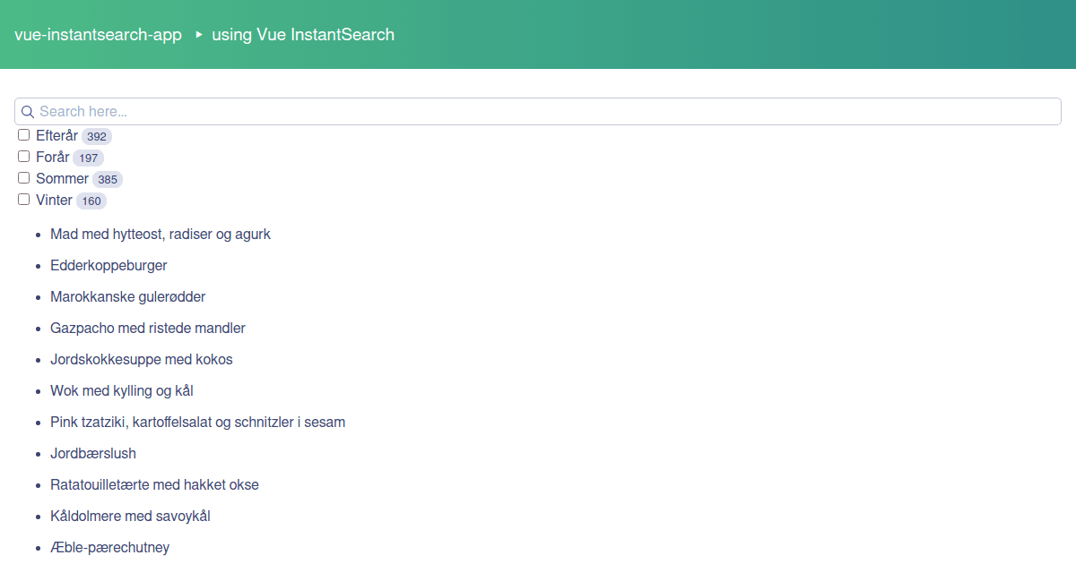Toggle the Vinter season filter on

[23, 199]
